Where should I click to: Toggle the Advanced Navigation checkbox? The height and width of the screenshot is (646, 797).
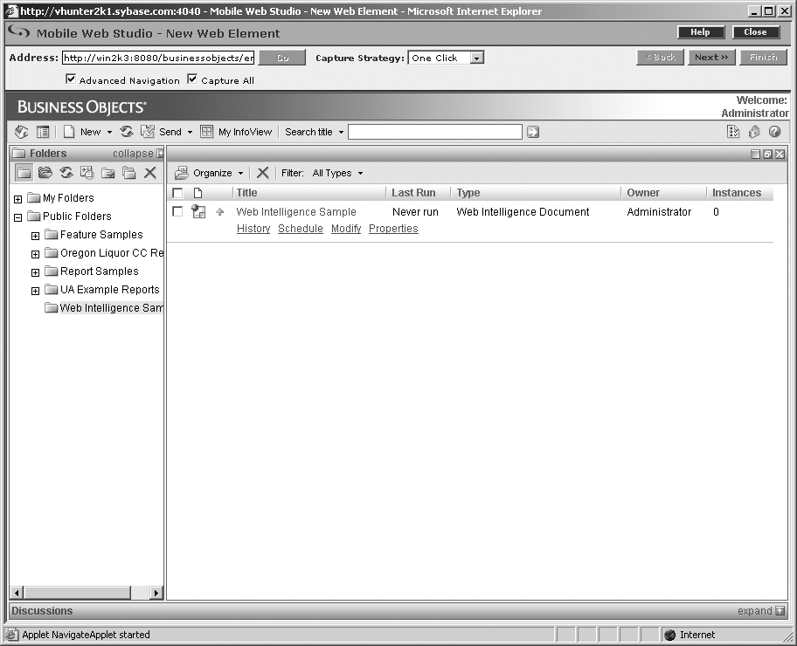pos(71,79)
